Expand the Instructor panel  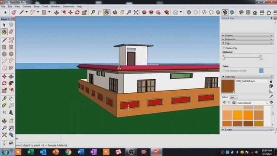pyautogui.click(x=247, y=39)
